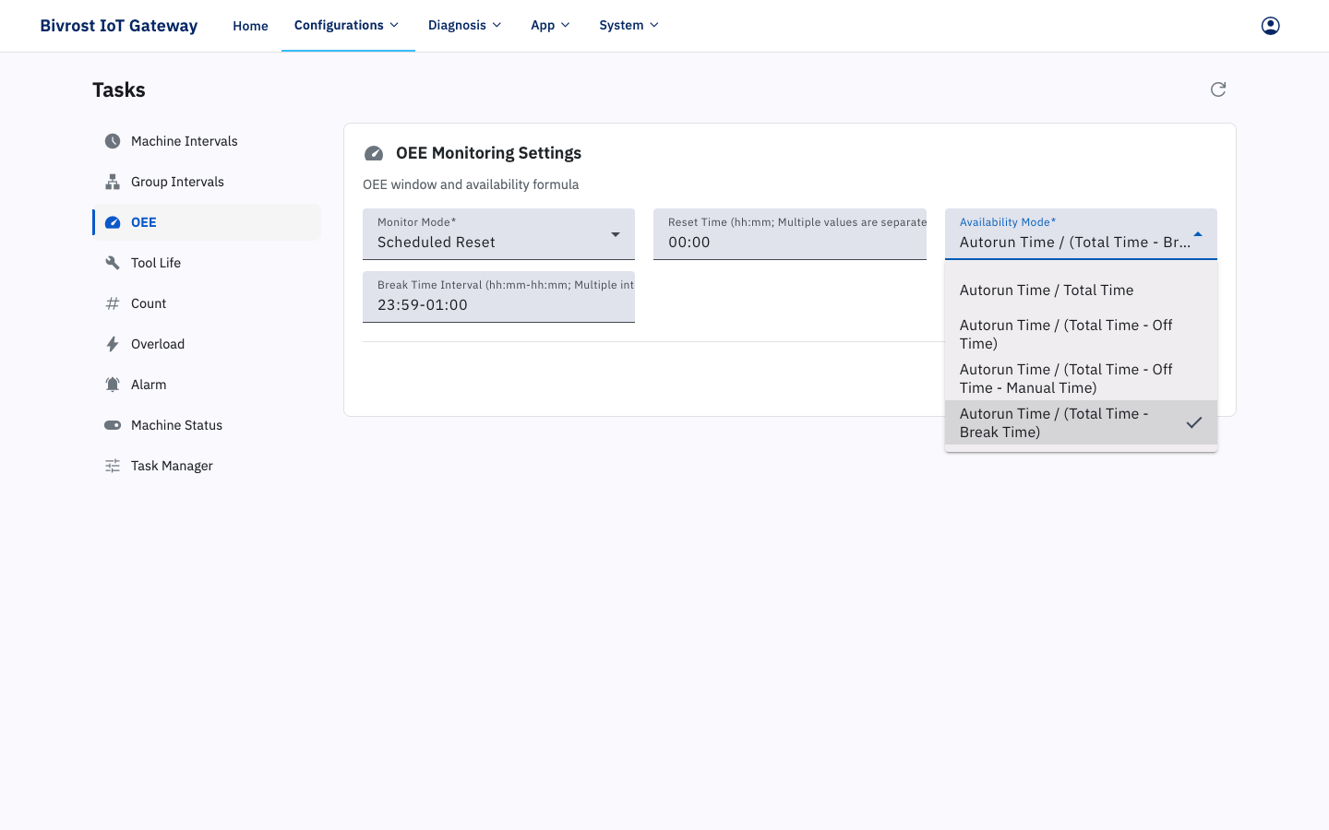The height and width of the screenshot is (830, 1329).
Task: Click the Machine Status toggle icon
Action: (113, 425)
